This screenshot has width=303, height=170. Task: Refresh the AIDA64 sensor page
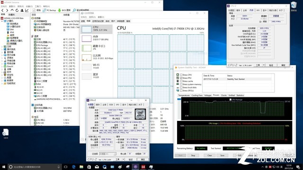[17, 10]
